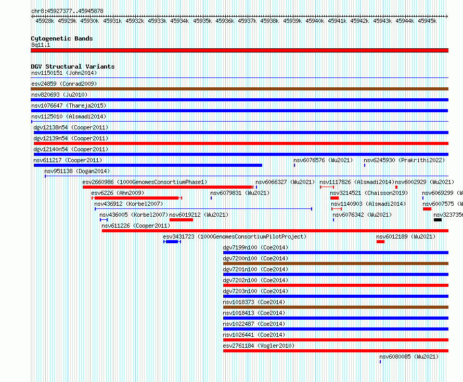
Task: Select the blue nsv611217 (Cooper2011) bar
Action: (x=148, y=165)
